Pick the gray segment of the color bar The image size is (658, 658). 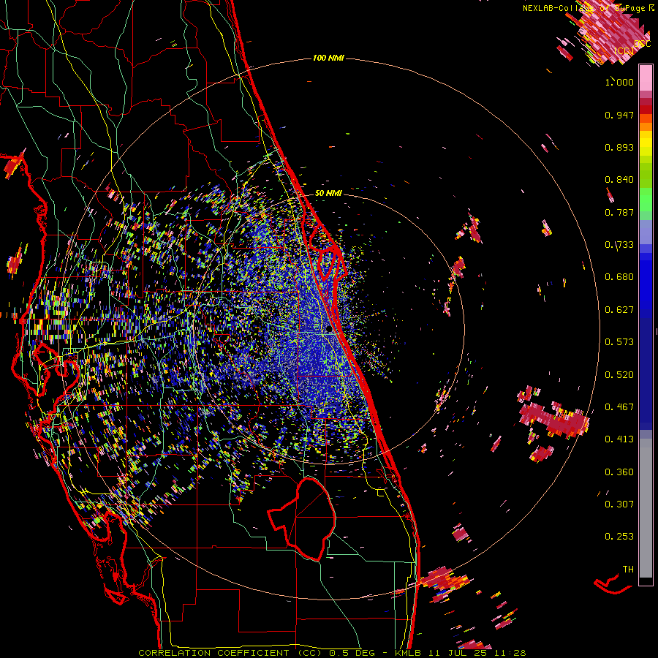(x=646, y=508)
